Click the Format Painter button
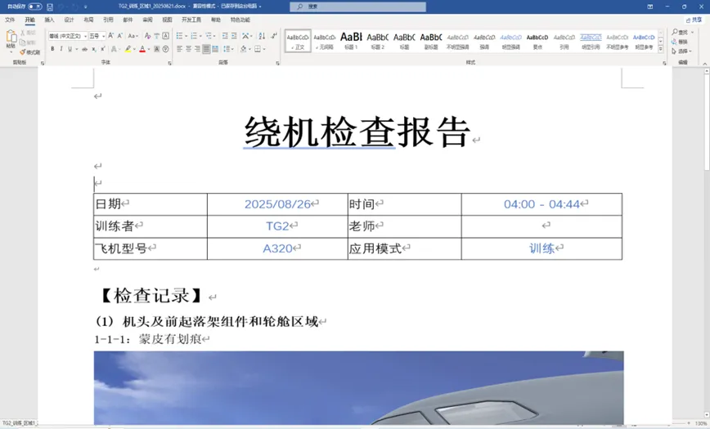Viewport: 710px width, 429px height. pyautogui.click(x=31, y=51)
